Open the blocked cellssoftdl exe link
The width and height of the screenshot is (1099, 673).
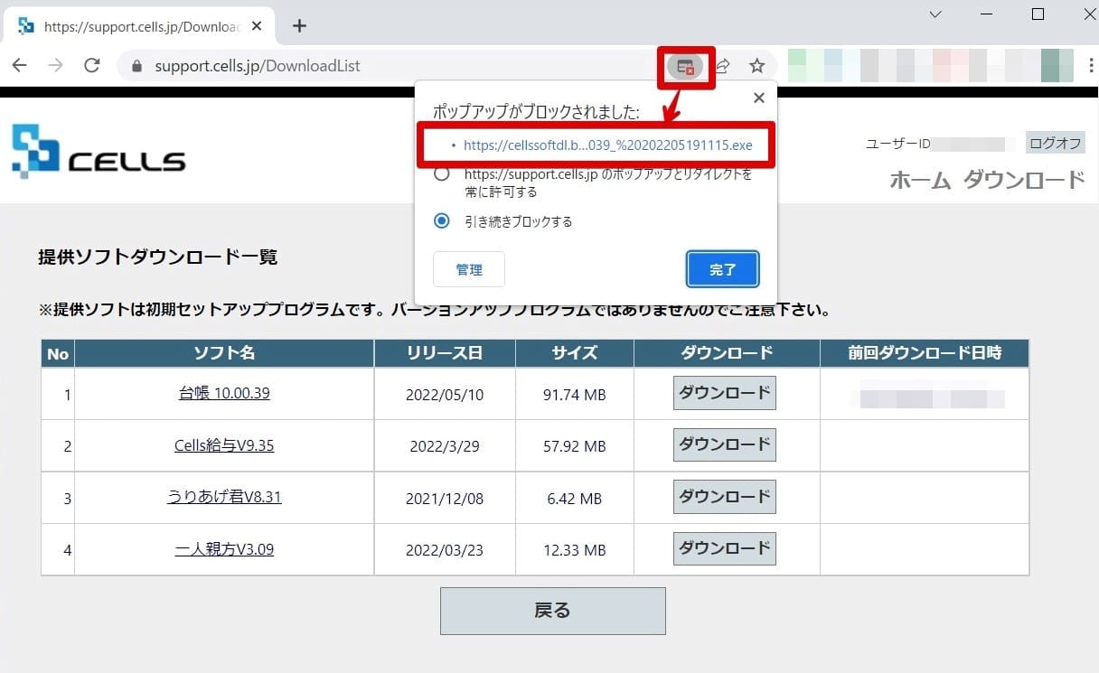point(607,145)
